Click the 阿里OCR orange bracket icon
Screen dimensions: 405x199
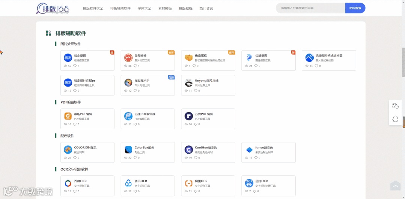click(x=189, y=183)
